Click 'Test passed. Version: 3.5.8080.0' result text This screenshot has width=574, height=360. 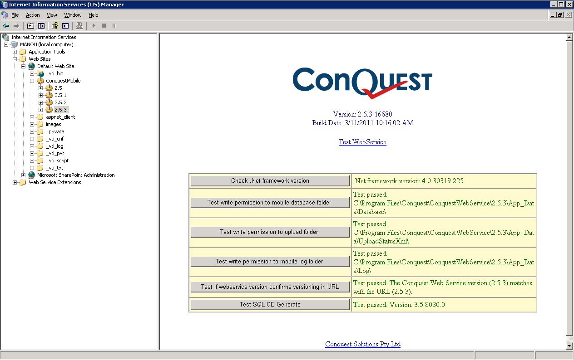point(399,305)
